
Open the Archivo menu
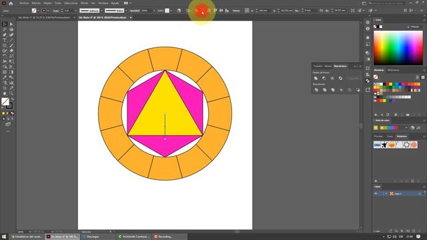(24, 3)
